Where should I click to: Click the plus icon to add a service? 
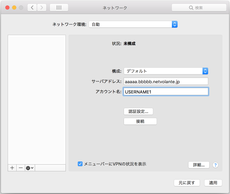(12, 168)
